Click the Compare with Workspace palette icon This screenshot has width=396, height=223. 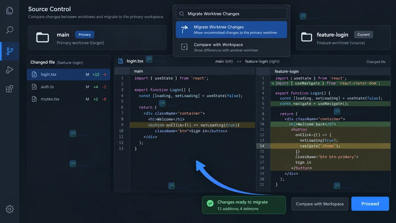[x=184, y=47]
